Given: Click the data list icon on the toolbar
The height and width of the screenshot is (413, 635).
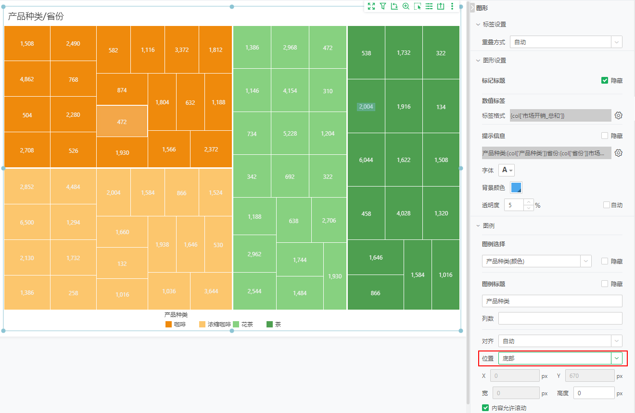Looking at the screenshot, I should point(429,6).
